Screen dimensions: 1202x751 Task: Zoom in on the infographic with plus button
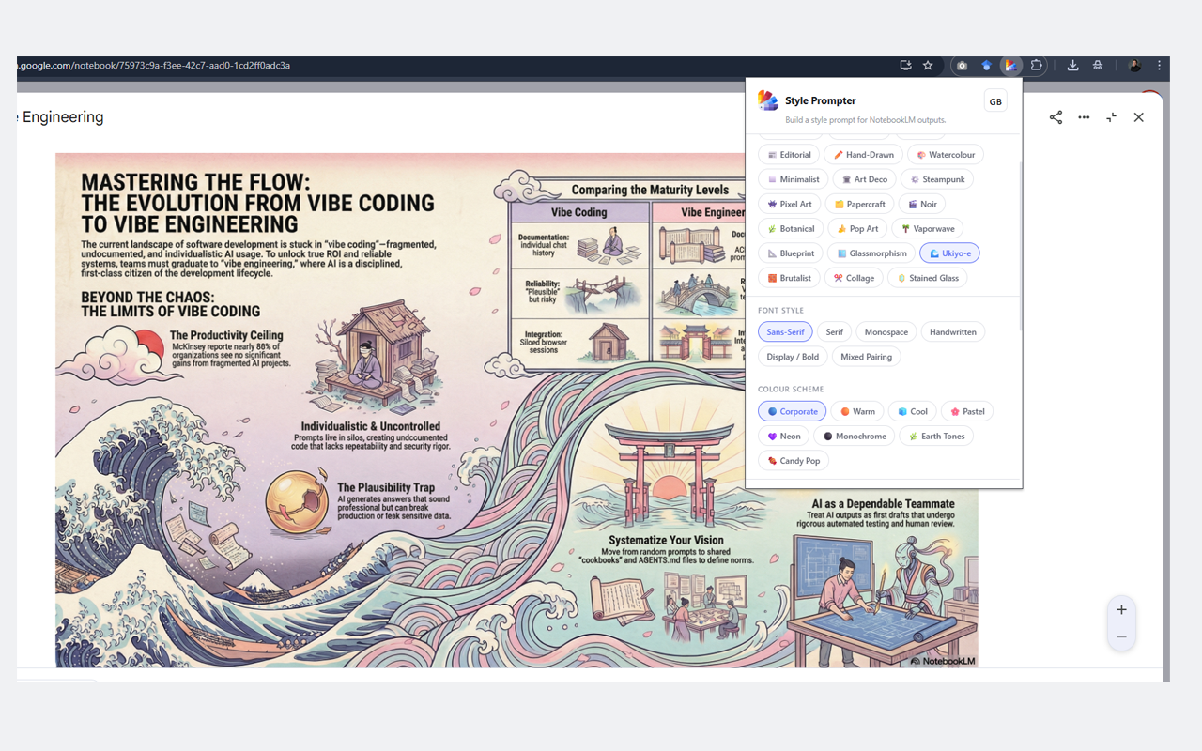[1121, 609]
